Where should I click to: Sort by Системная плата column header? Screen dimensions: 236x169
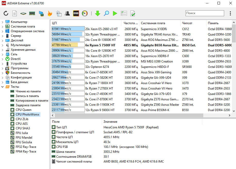(160, 23)
